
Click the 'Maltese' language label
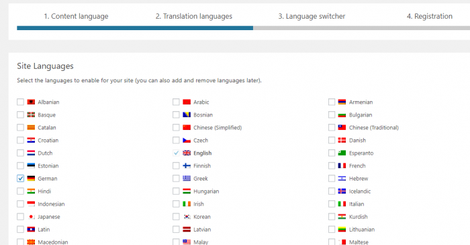(x=359, y=242)
